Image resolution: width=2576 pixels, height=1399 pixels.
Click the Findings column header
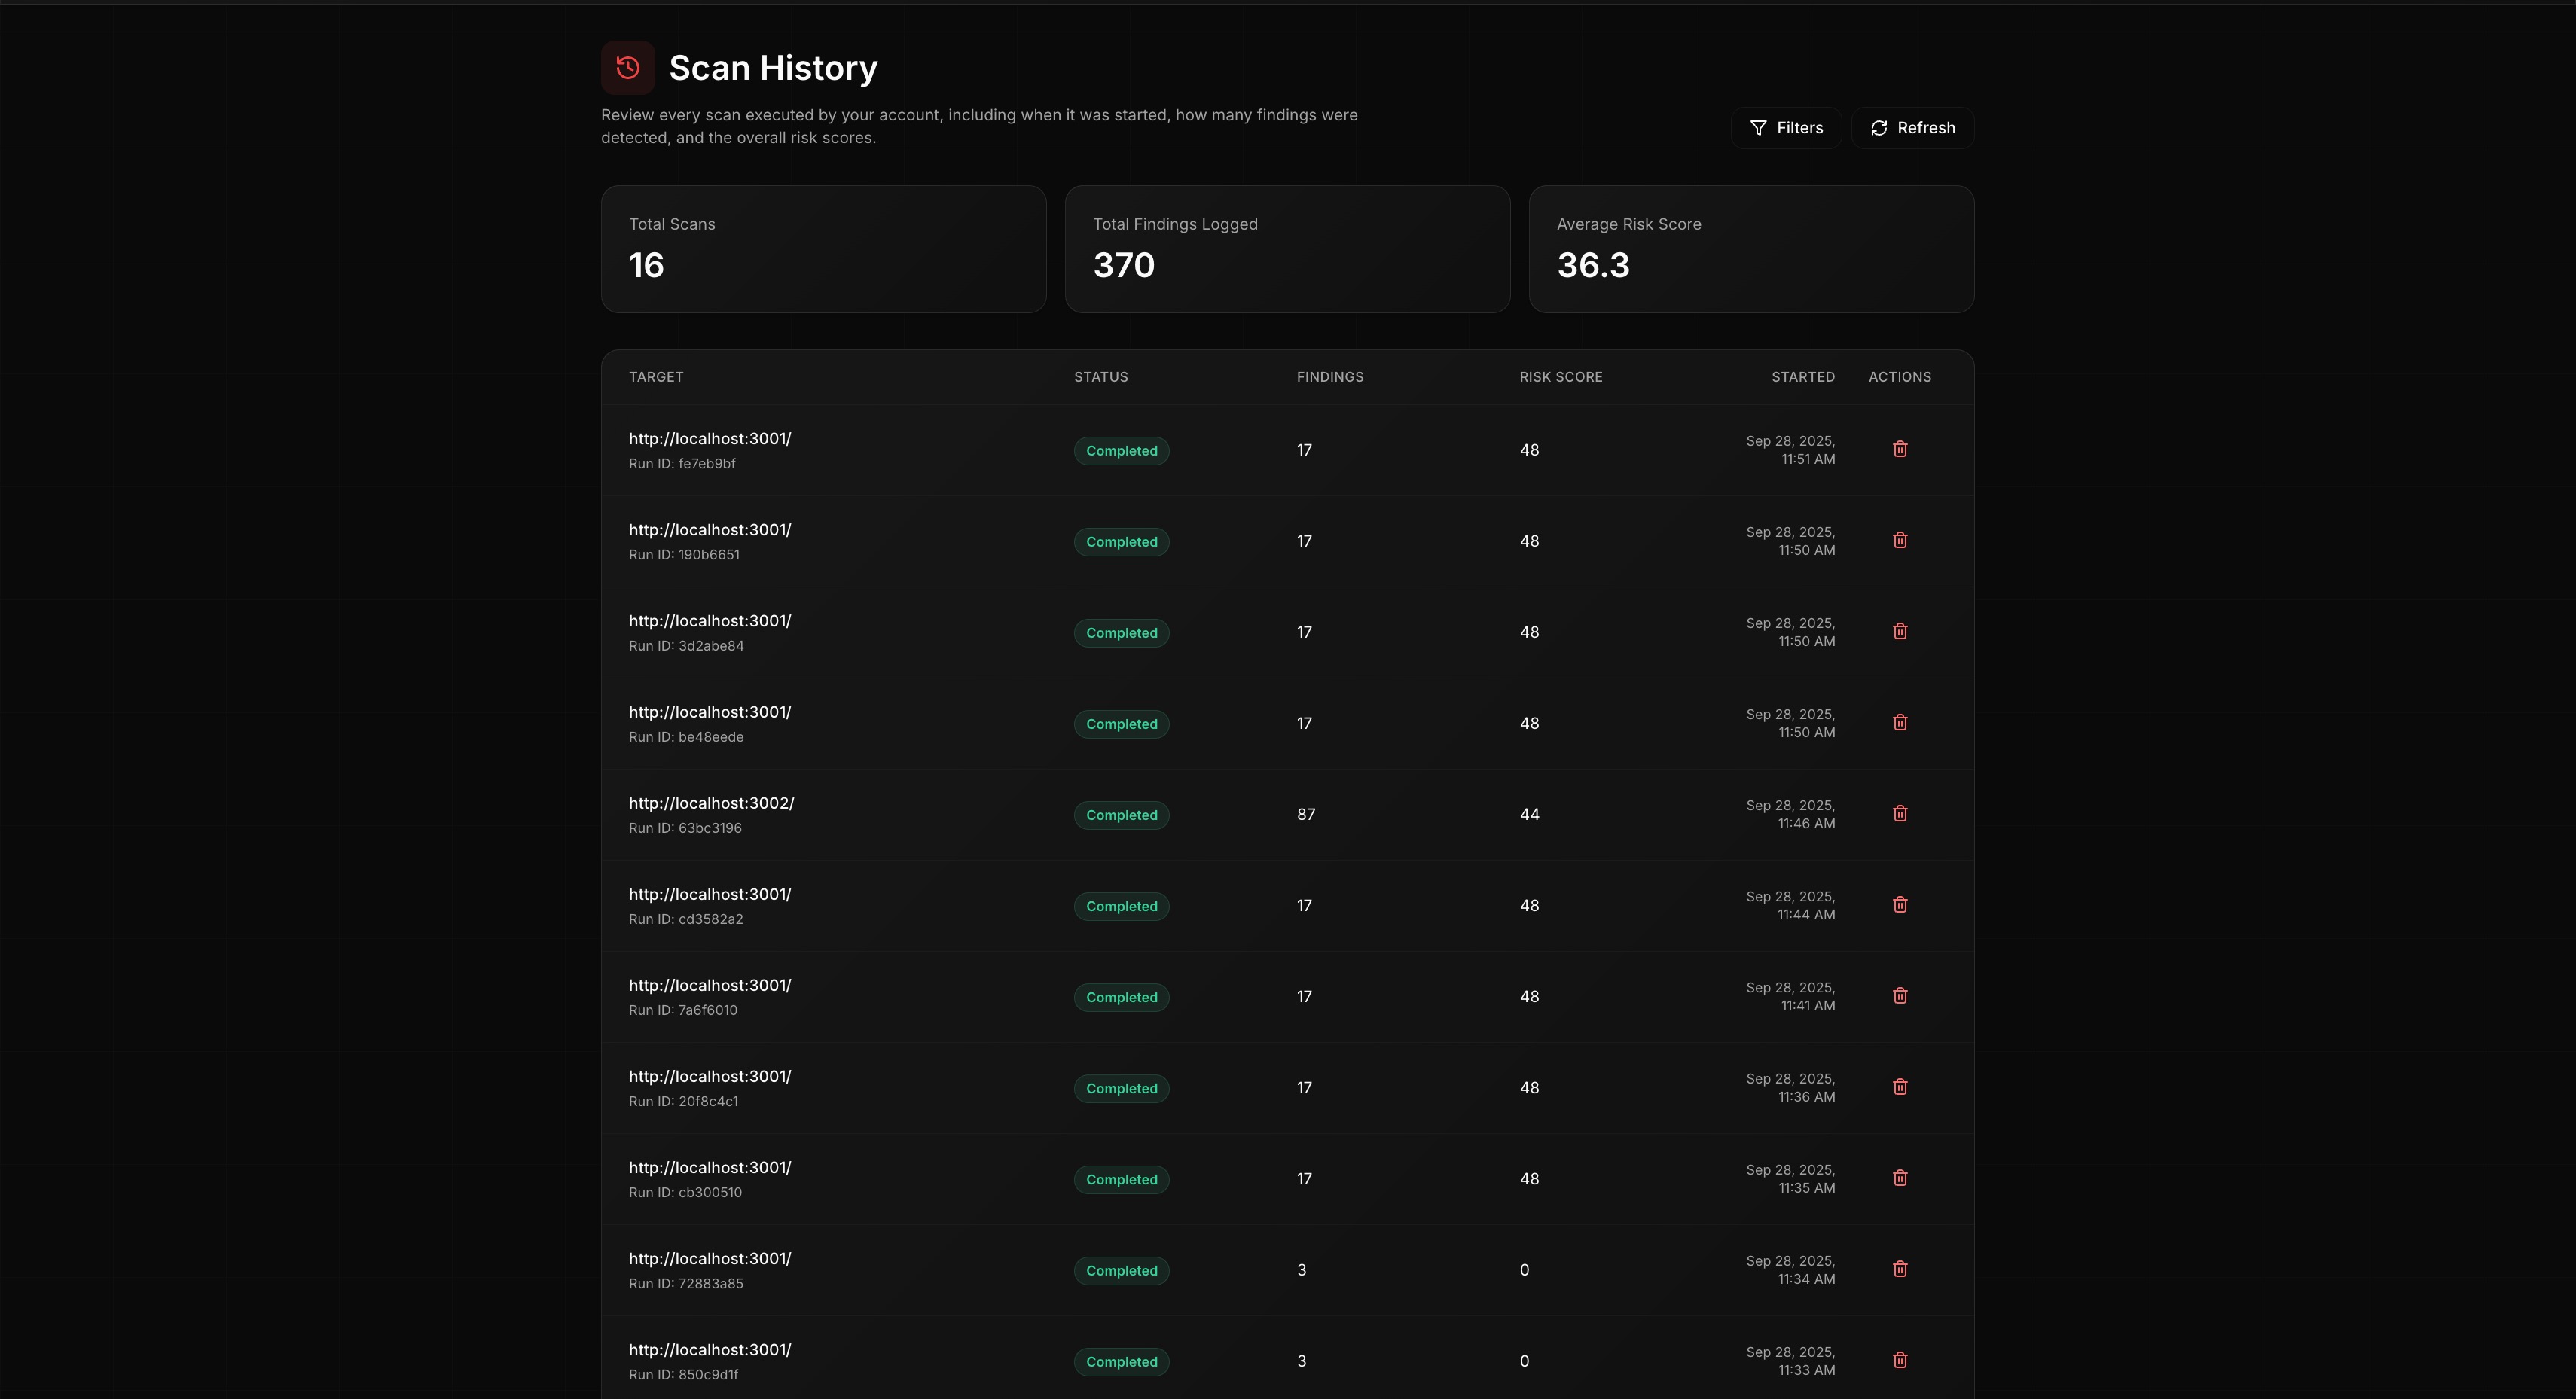pos(1329,377)
